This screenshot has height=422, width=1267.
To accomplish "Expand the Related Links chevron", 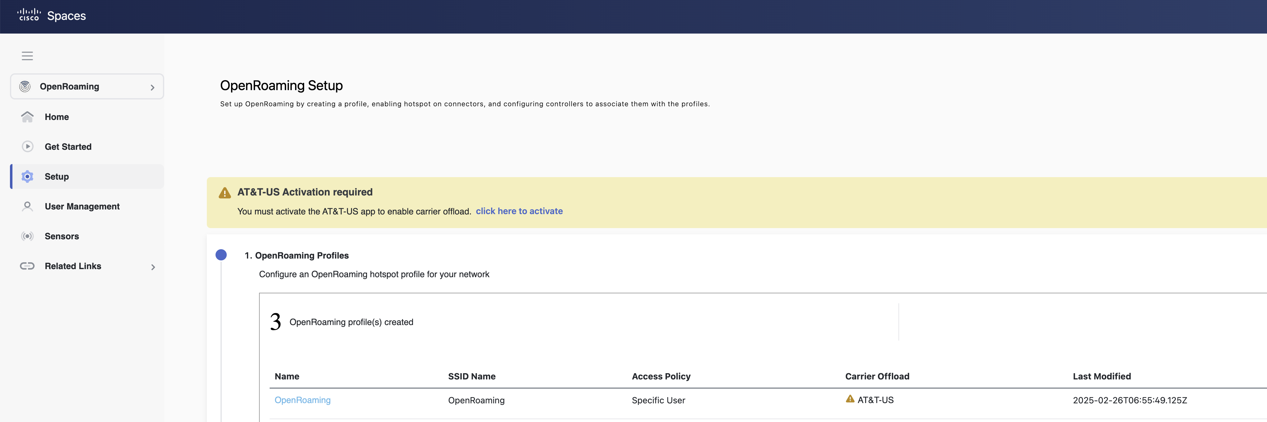I will coord(153,267).
